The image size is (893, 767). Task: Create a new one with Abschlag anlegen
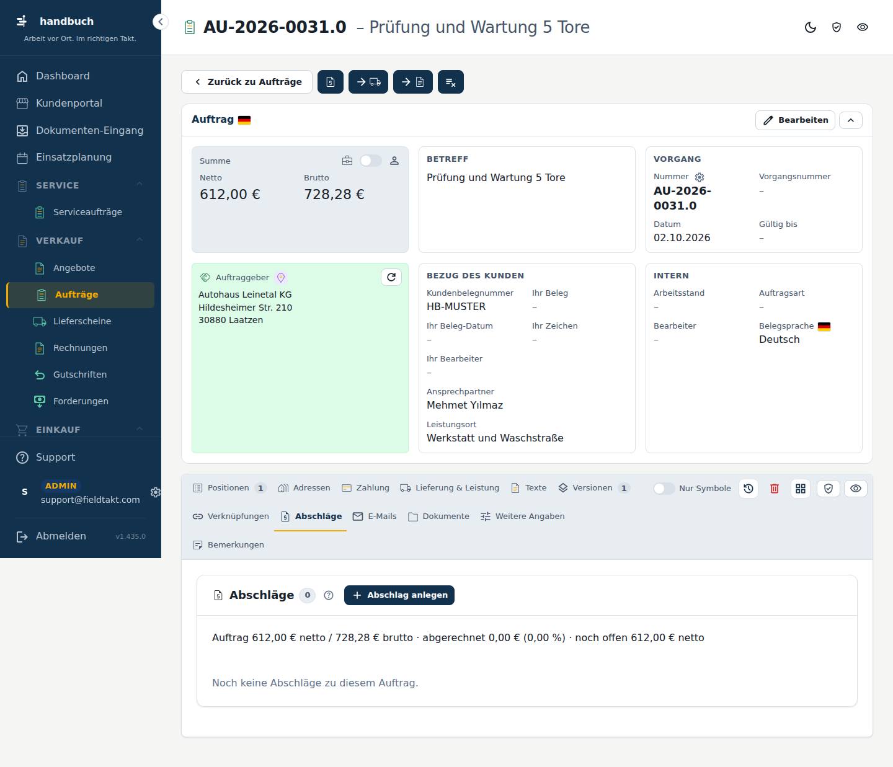tap(399, 595)
